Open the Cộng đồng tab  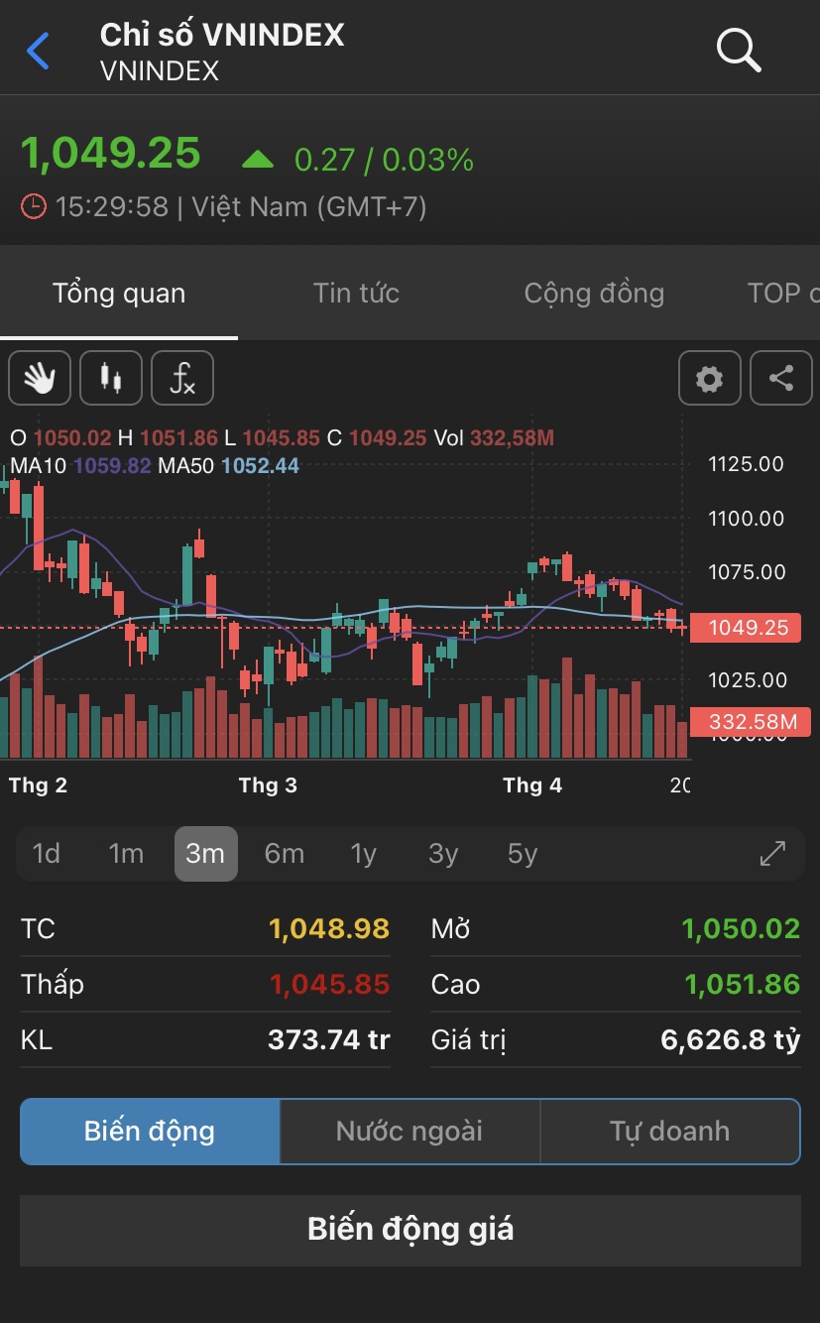click(x=594, y=294)
